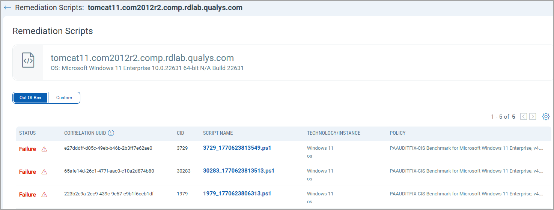Click warning icon in CID 1979 row

[44, 195]
